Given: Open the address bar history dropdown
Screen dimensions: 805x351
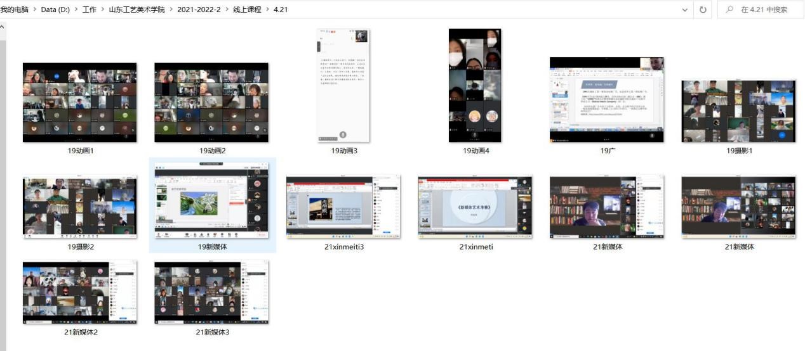Looking at the screenshot, I should point(684,10).
